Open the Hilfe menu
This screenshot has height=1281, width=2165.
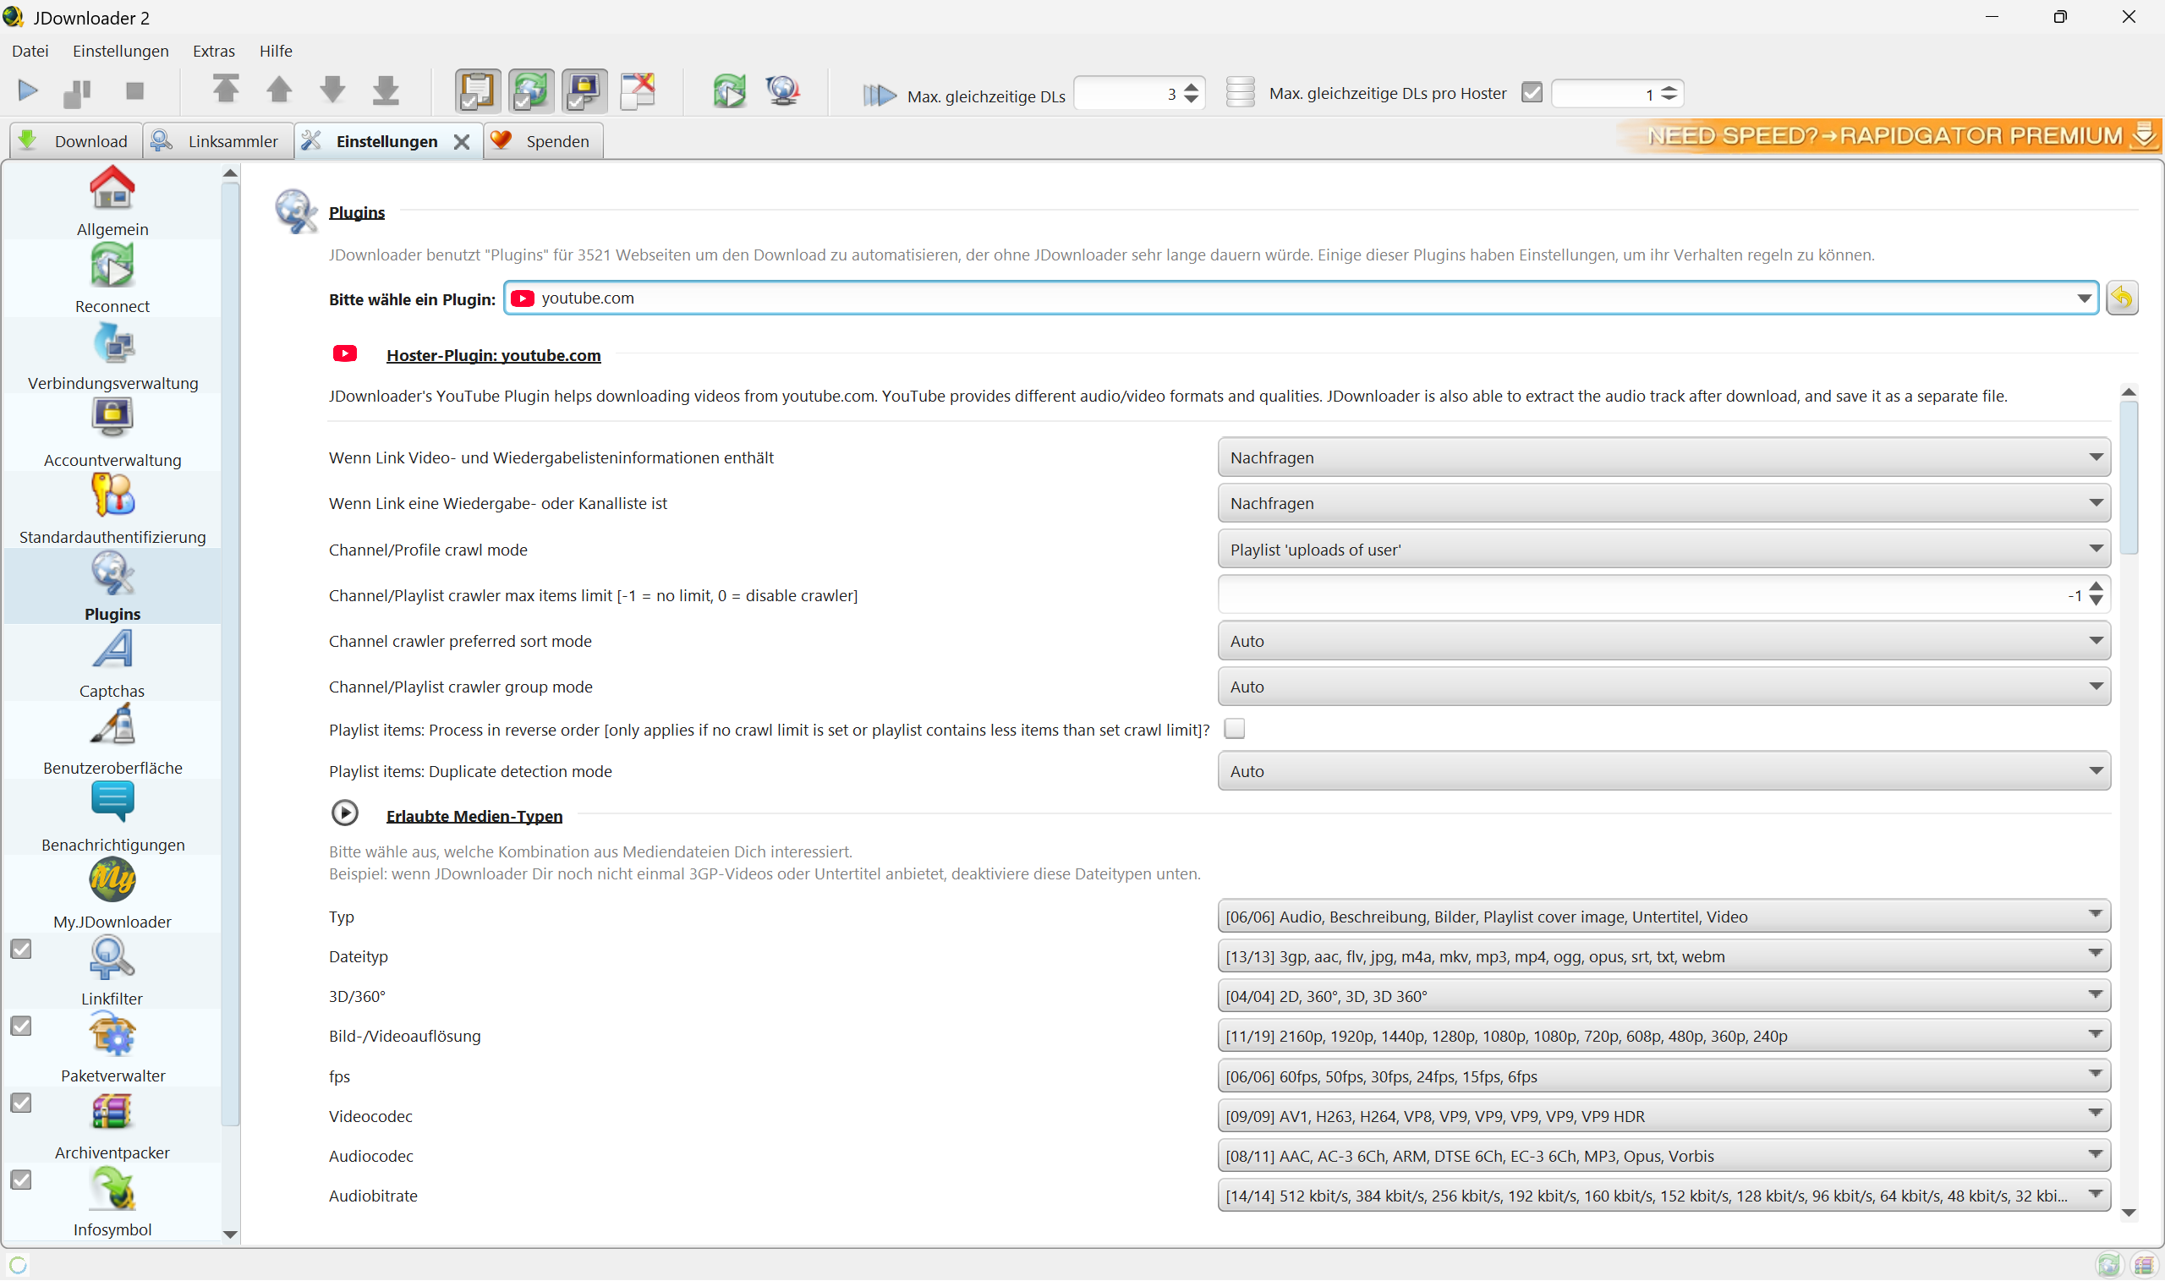(277, 51)
